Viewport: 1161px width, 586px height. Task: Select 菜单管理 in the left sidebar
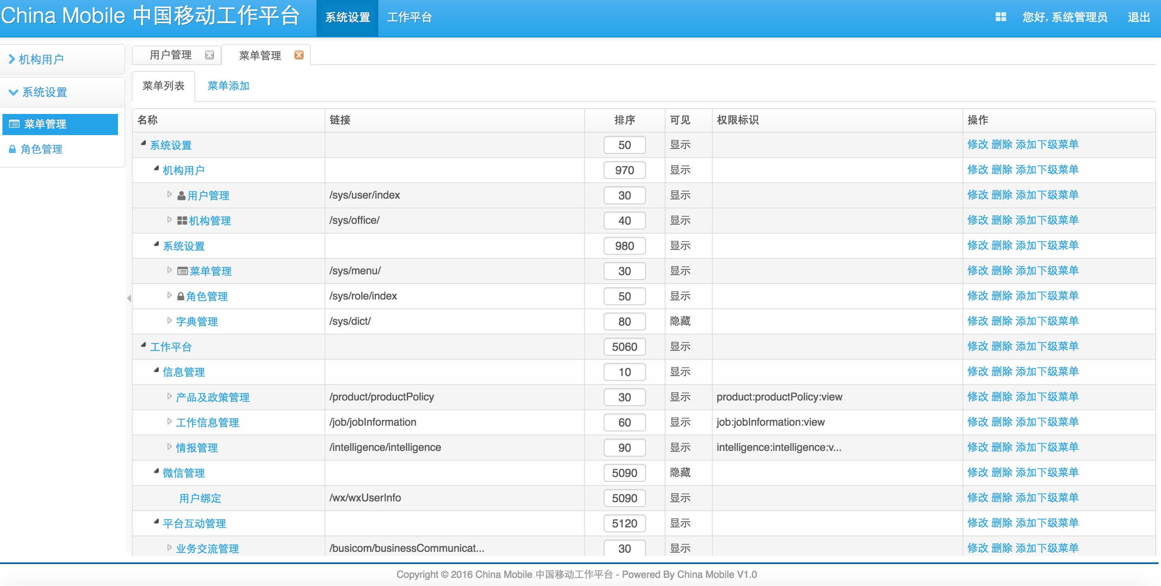tap(60, 124)
